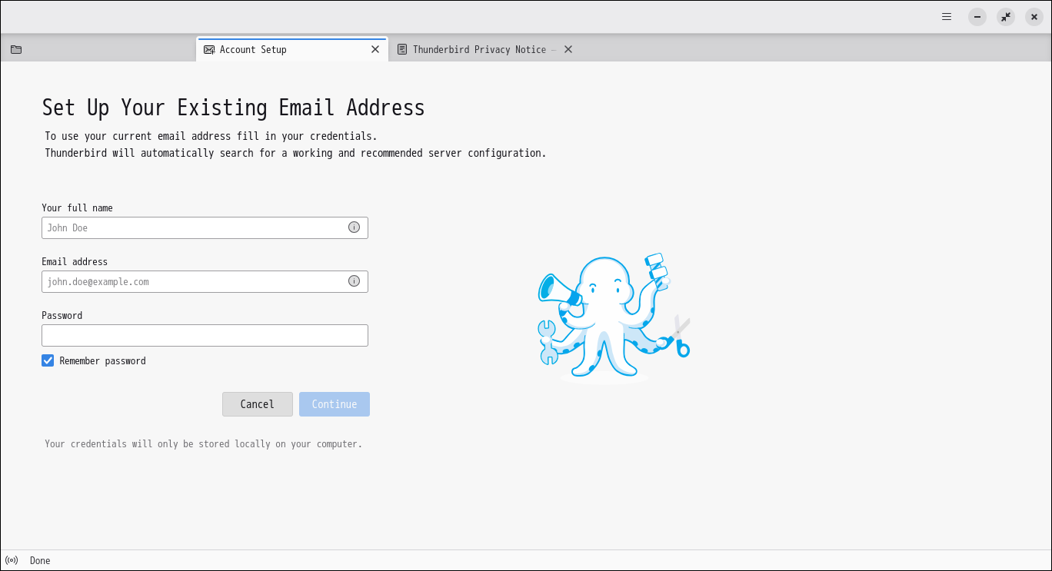Viewport: 1052px width, 571px height.
Task: Click the 'Remember password' label text
Action: [x=102, y=361]
